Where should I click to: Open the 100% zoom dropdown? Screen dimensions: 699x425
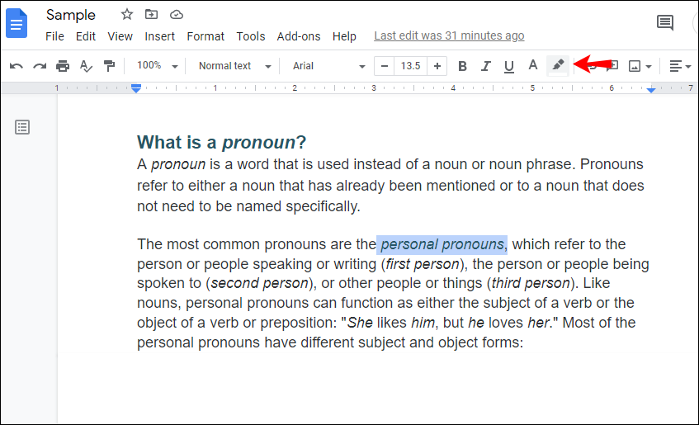(x=158, y=66)
